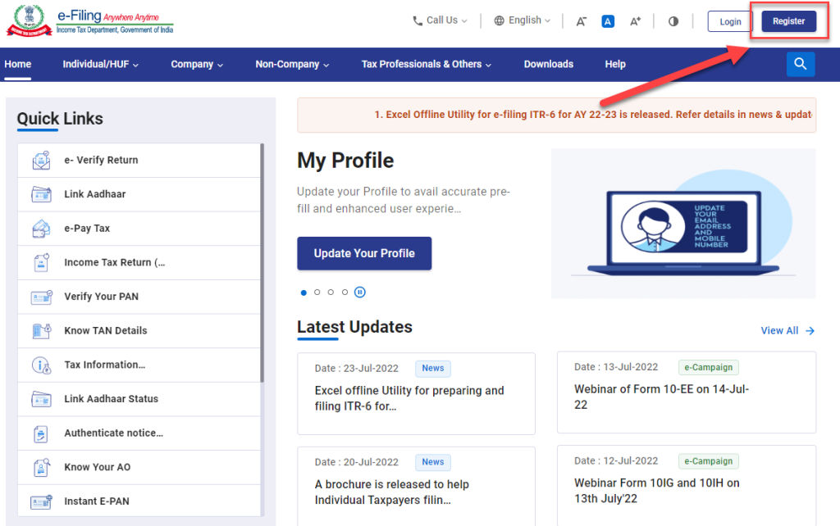Viewport: 840px width, 526px height.
Task: Select the increase font size A+ icon
Action: click(x=635, y=21)
